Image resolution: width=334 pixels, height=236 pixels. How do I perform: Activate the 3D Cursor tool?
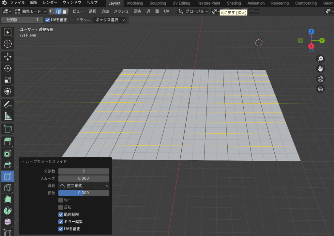click(8, 44)
